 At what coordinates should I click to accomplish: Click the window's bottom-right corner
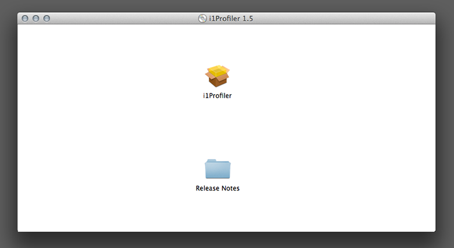[x=434, y=230]
